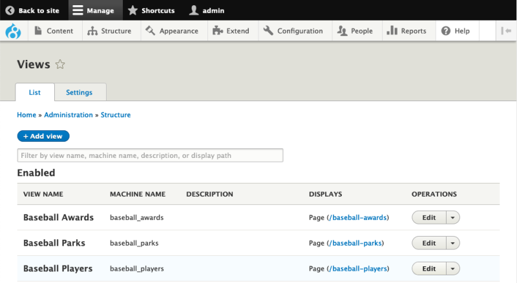Open the Content admin menu

tap(55, 31)
